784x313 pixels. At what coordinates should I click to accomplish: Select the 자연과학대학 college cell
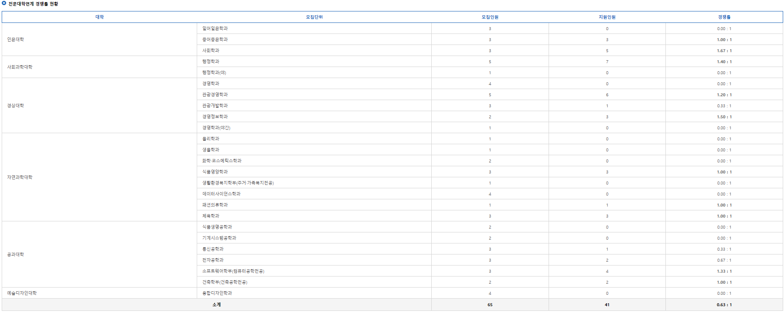click(99, 177)
